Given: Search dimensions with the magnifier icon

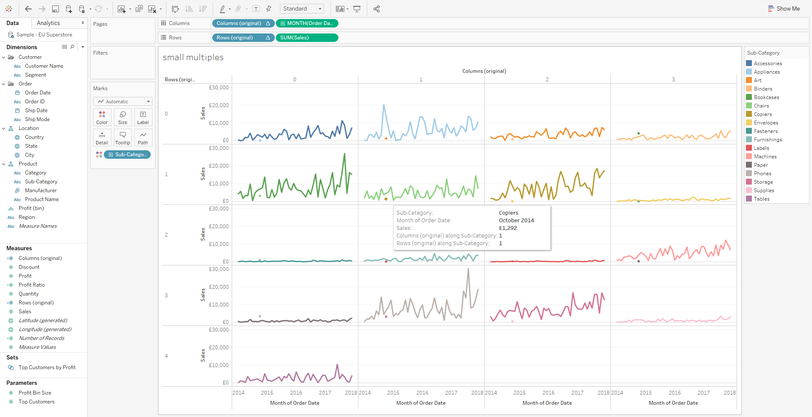Looking at the screenshot, I should [x=72, y=47].
